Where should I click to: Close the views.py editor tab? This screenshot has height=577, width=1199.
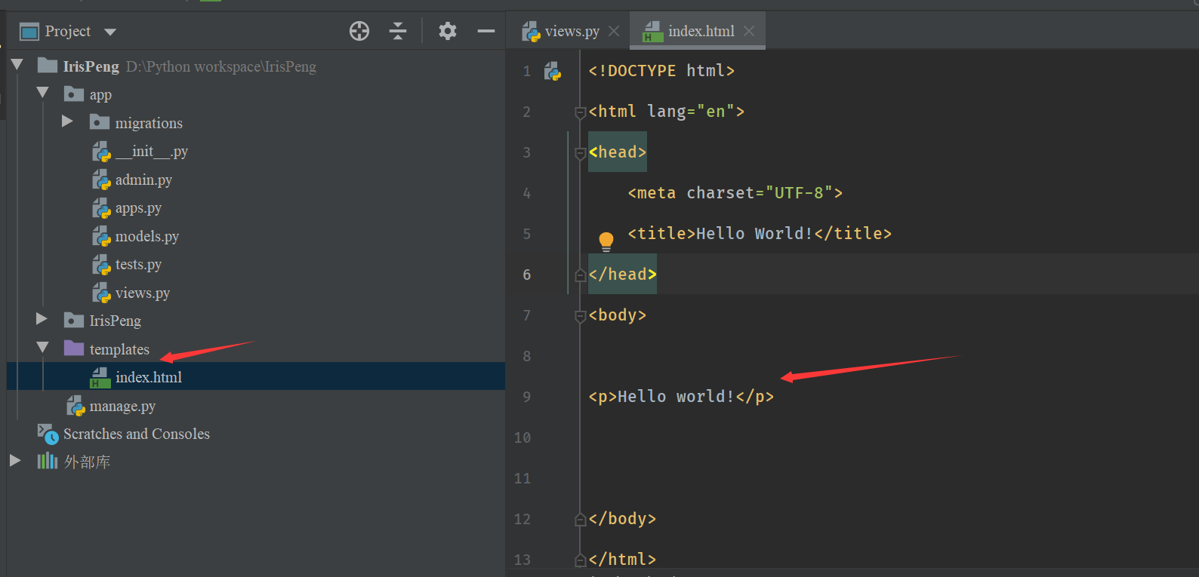pos(614,31)
